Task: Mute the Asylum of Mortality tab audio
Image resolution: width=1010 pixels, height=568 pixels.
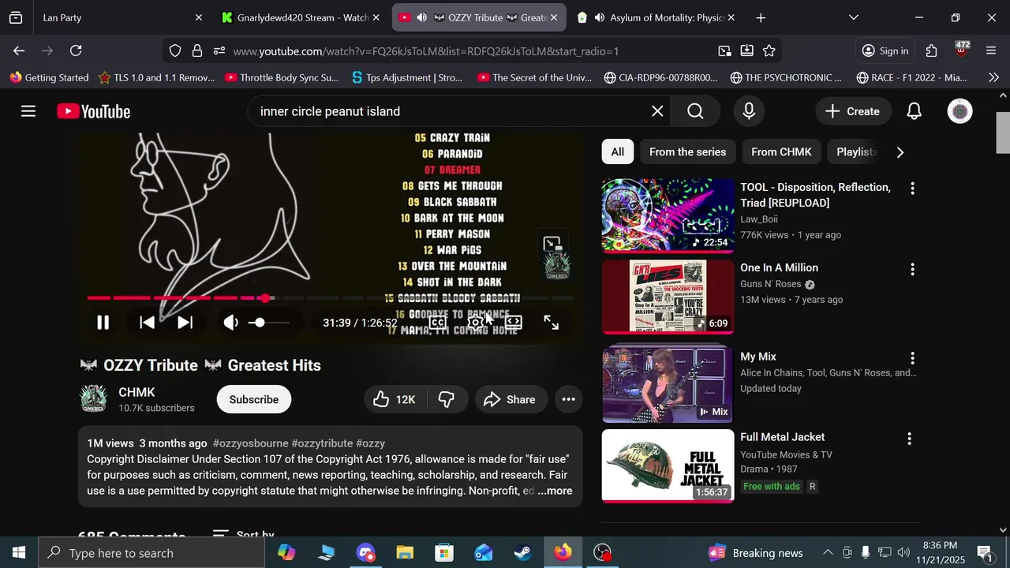Action: (x=600, y=17)
